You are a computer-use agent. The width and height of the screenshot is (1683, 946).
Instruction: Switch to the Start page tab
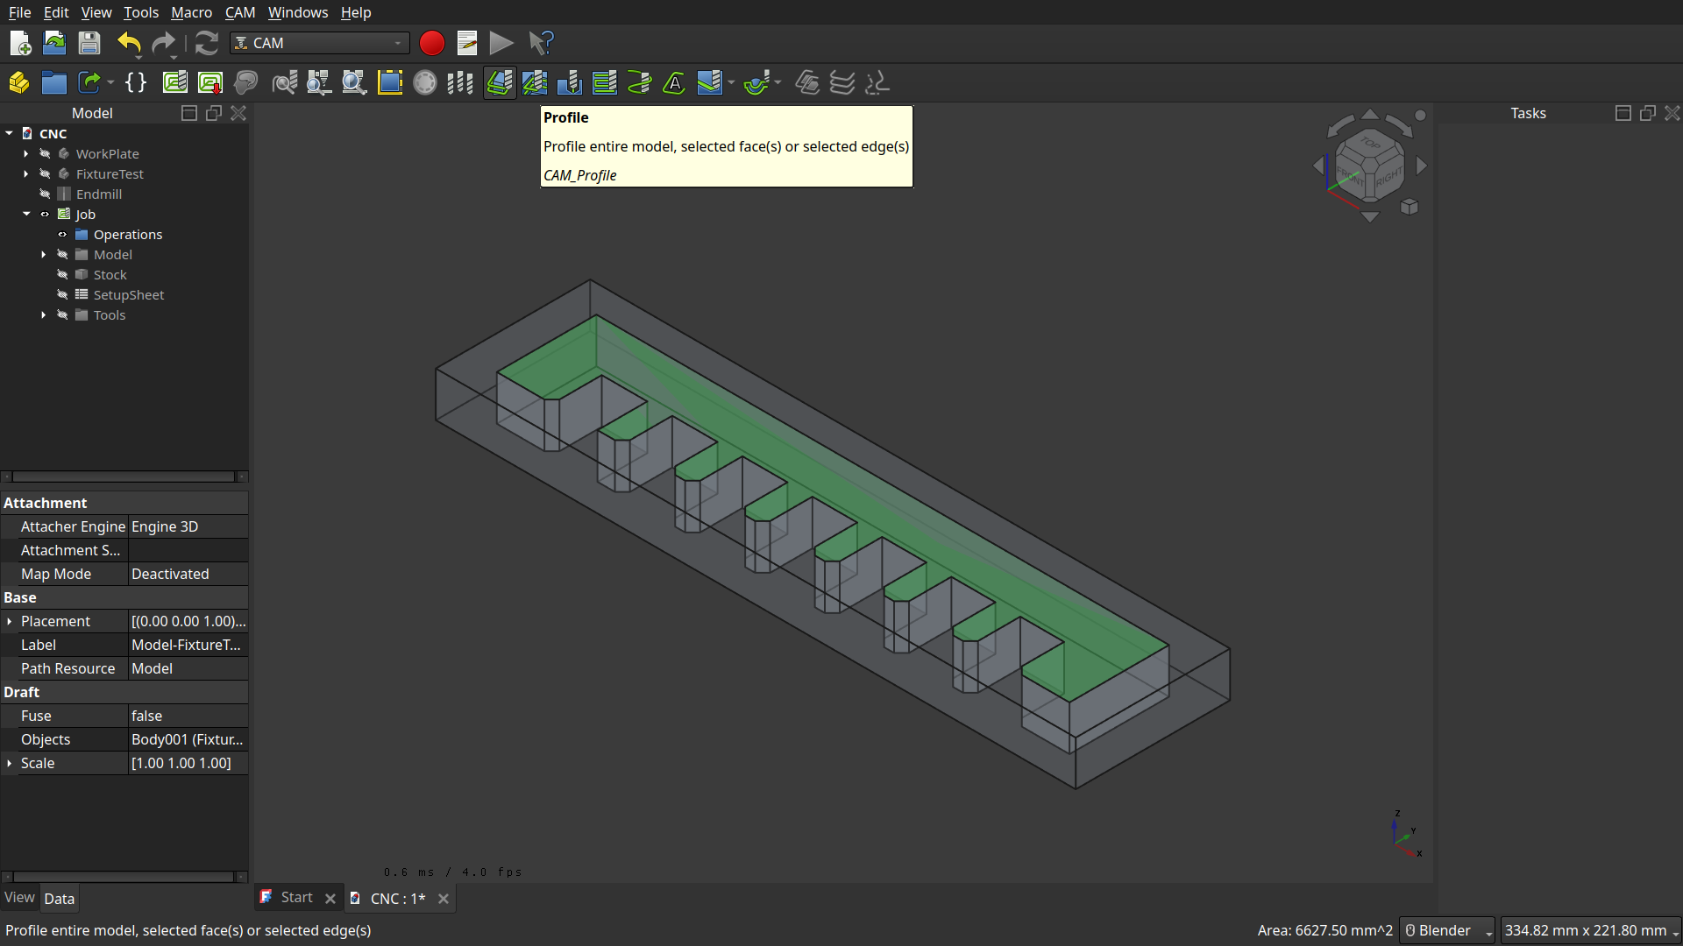296,898
